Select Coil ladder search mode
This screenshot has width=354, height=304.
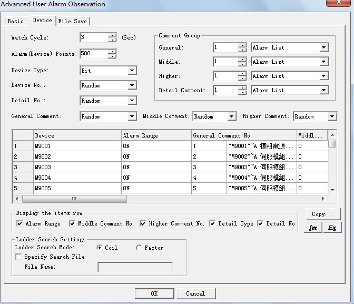click(100, 248)
